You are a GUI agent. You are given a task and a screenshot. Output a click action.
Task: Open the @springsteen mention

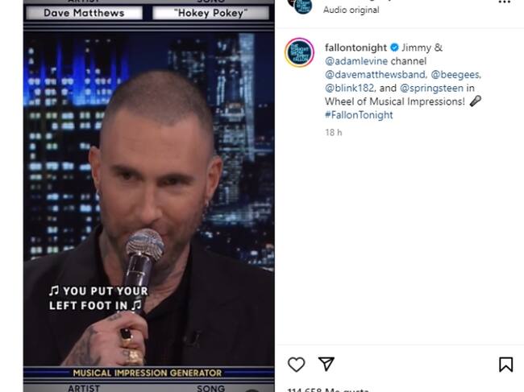(x=431, y=88)
